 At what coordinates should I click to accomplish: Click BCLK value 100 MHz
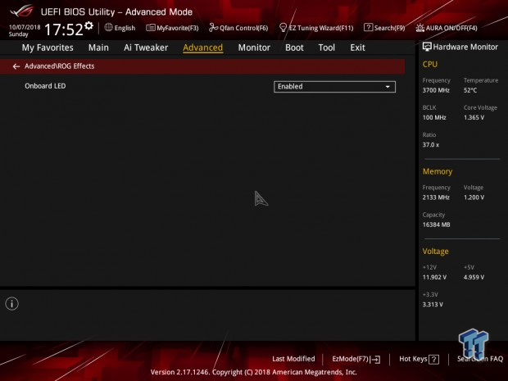434,118
